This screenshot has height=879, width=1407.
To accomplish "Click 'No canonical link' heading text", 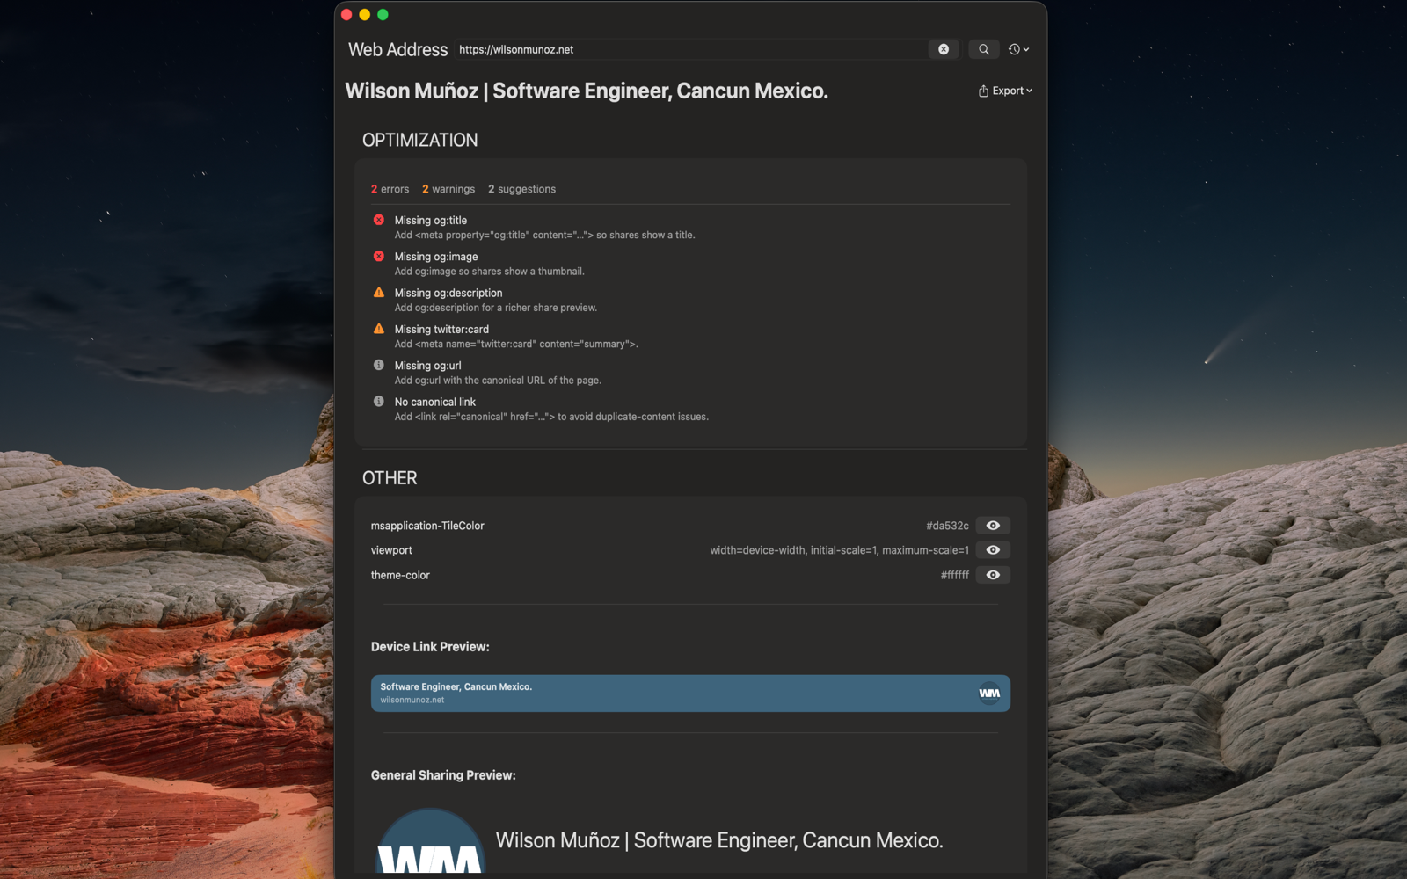I will (x=435, y=402).
